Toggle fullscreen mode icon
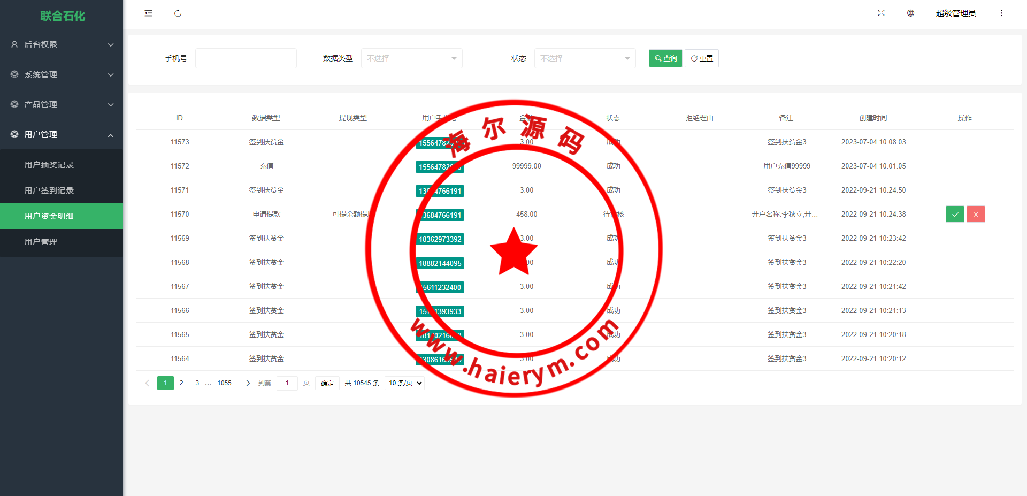Image resolution: width=1027 pixels, height=496 pixels. click(881, 13)
